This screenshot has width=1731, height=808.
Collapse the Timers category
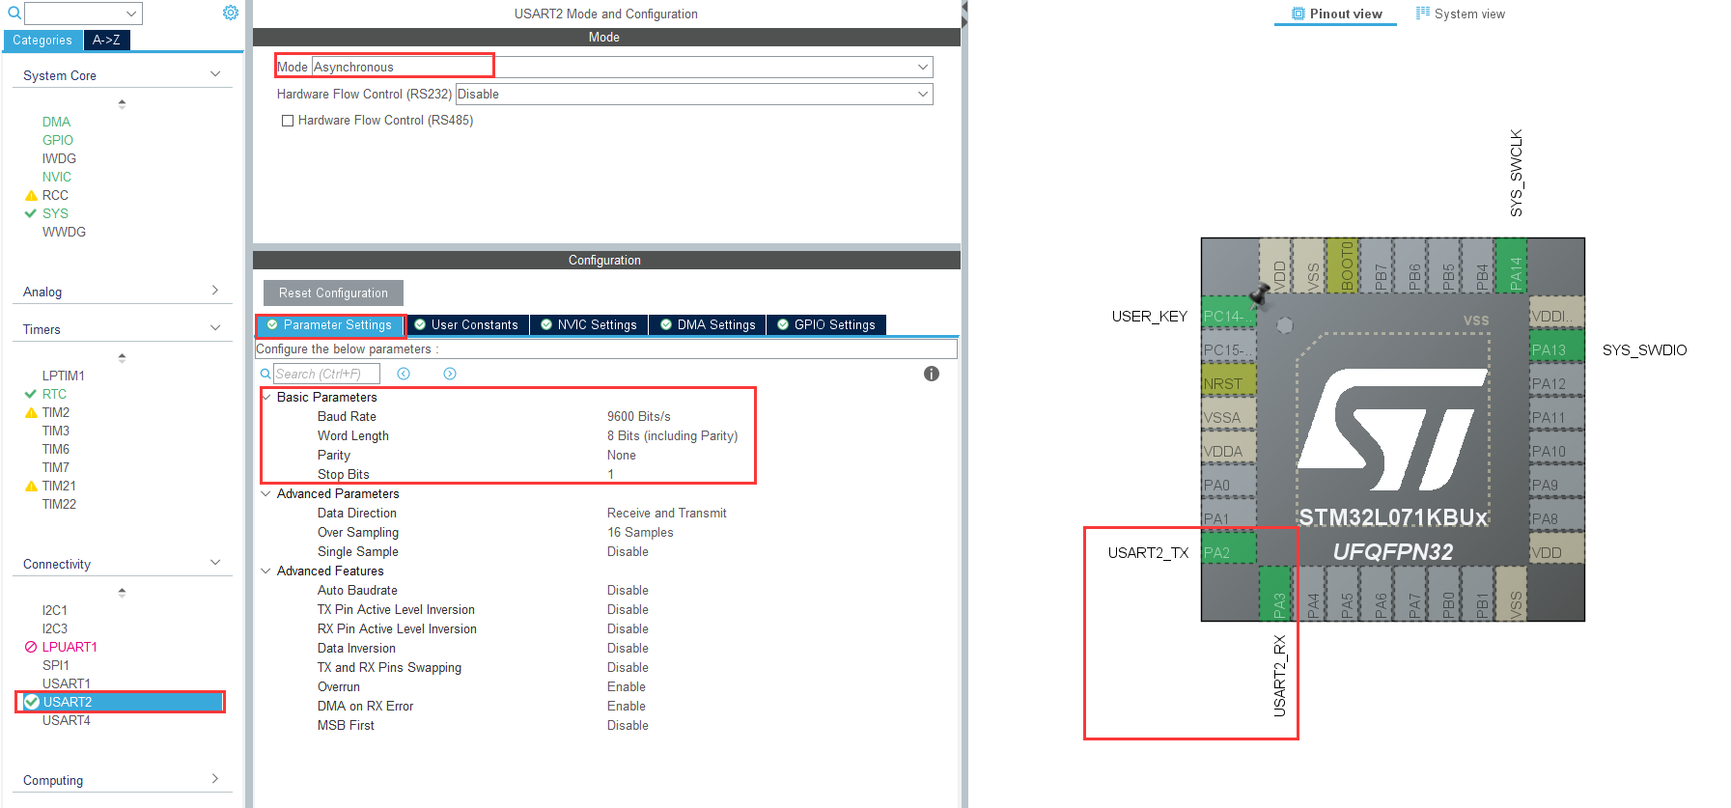tap(215, 328)
